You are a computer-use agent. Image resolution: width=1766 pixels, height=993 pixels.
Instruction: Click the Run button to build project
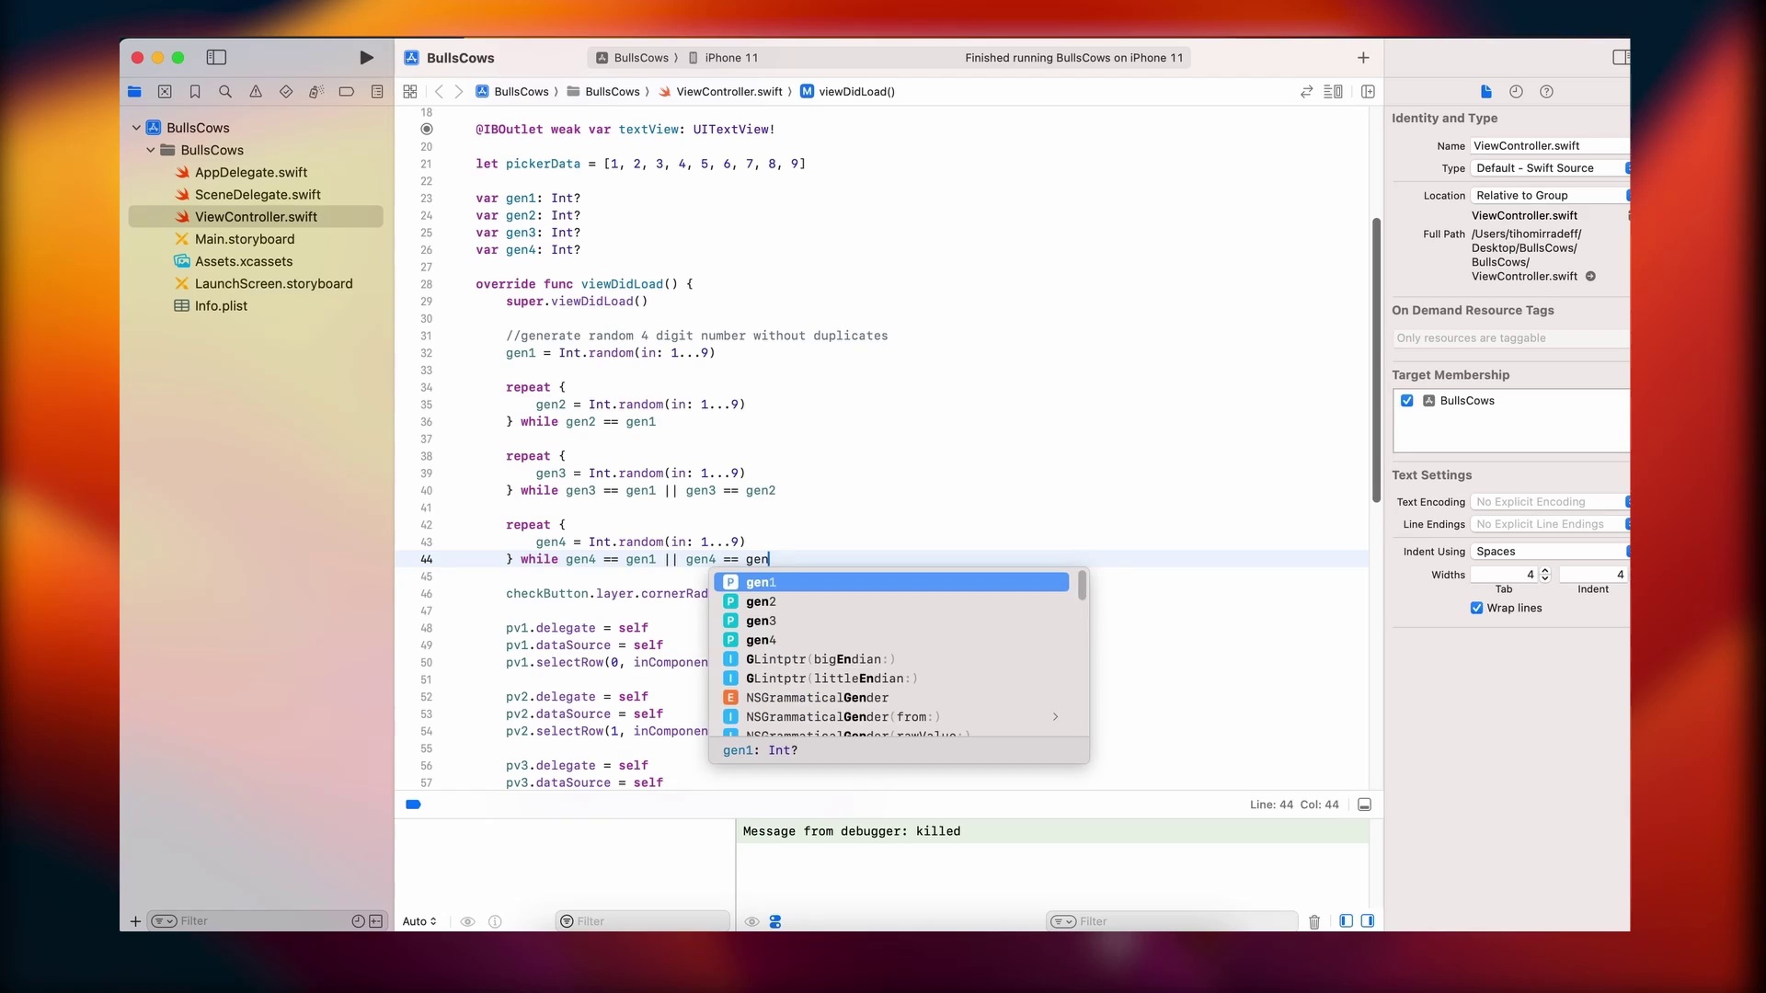pos(366,57)
